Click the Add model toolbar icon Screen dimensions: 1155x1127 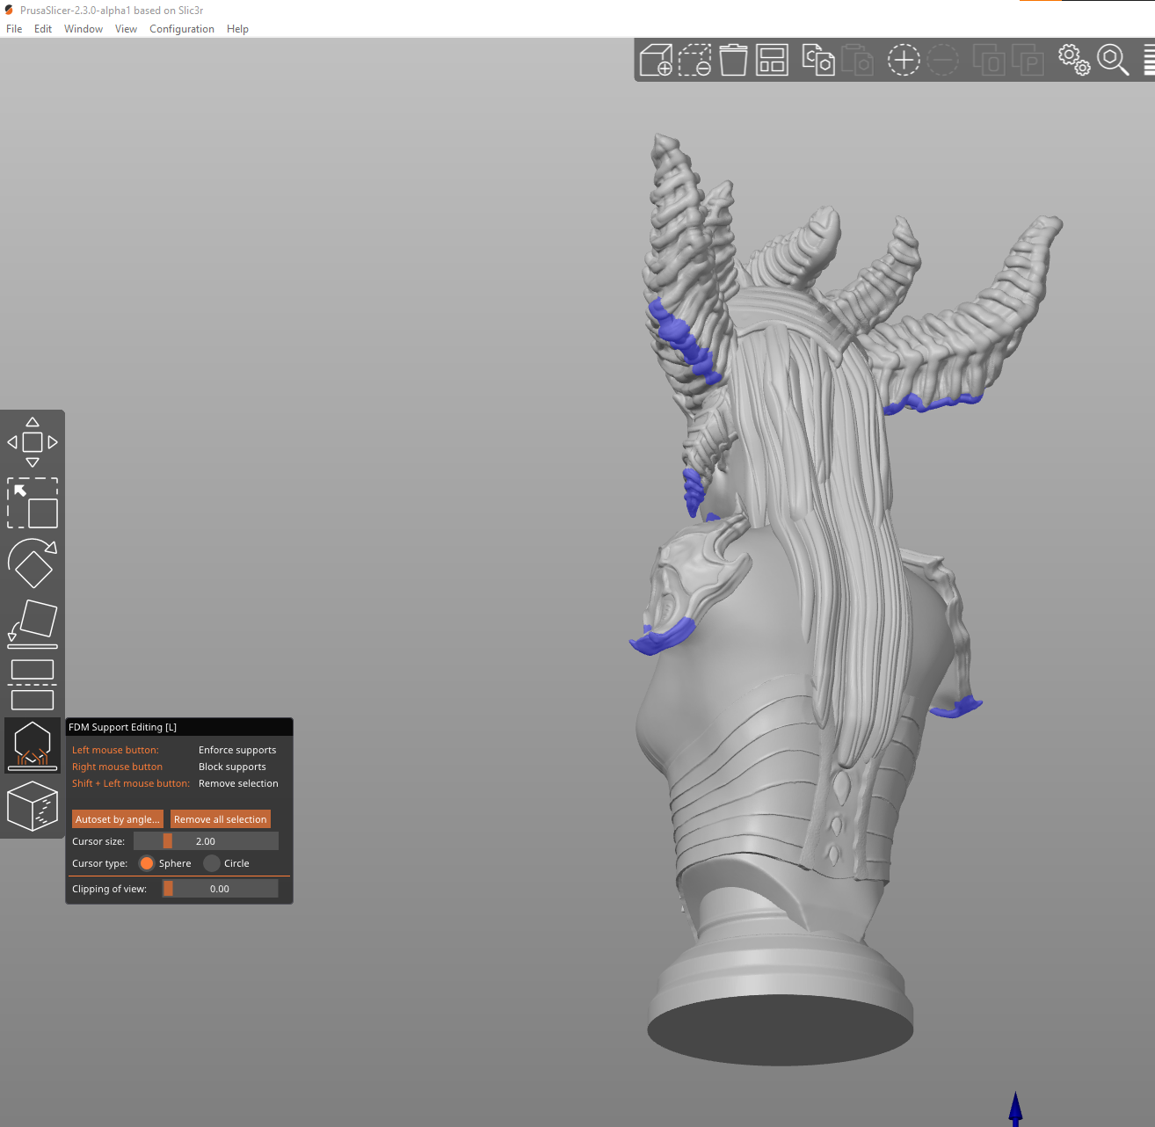(656, 60)
